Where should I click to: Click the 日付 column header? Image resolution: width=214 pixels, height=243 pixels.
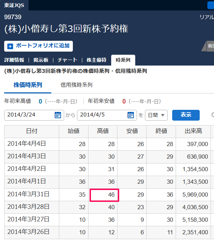[31, 131]
